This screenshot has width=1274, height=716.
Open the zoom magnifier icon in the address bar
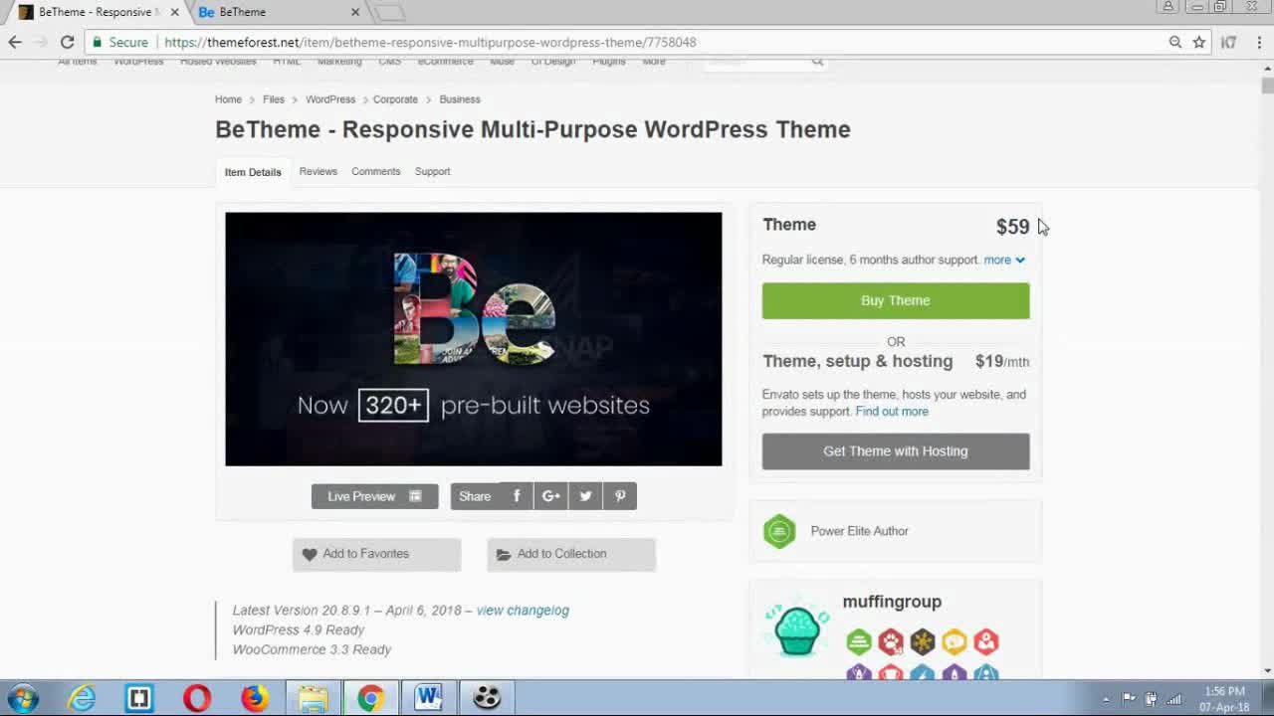click(x=1175, y=42)
